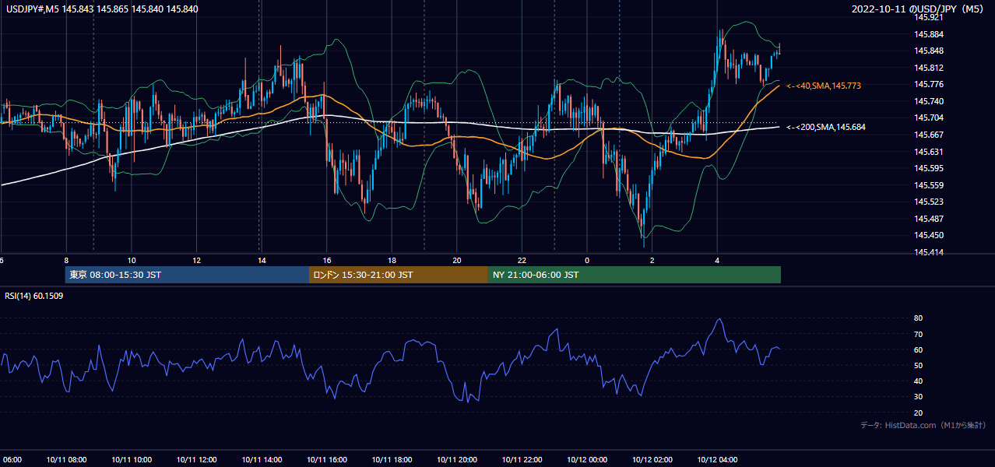Click the 145.487 price axis label
This screenshot has width=995, height=467.
pyautogui.click(x=929, y=219)
